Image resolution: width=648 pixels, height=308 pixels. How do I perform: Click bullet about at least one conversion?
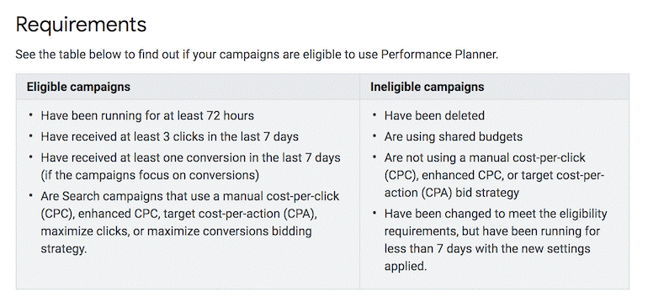pos(190,166)
